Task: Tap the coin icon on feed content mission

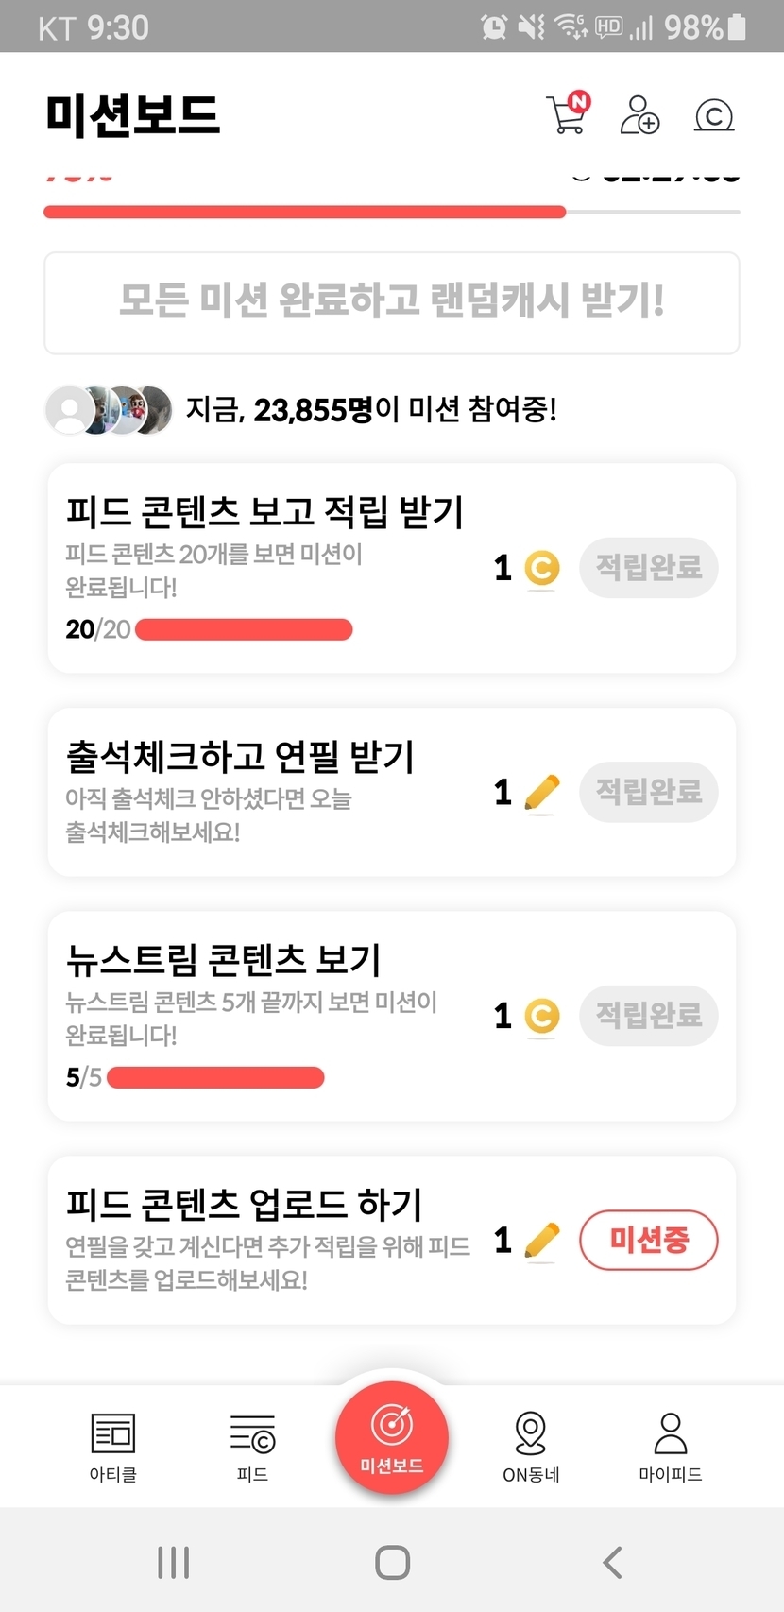Action: click(541, 568)
